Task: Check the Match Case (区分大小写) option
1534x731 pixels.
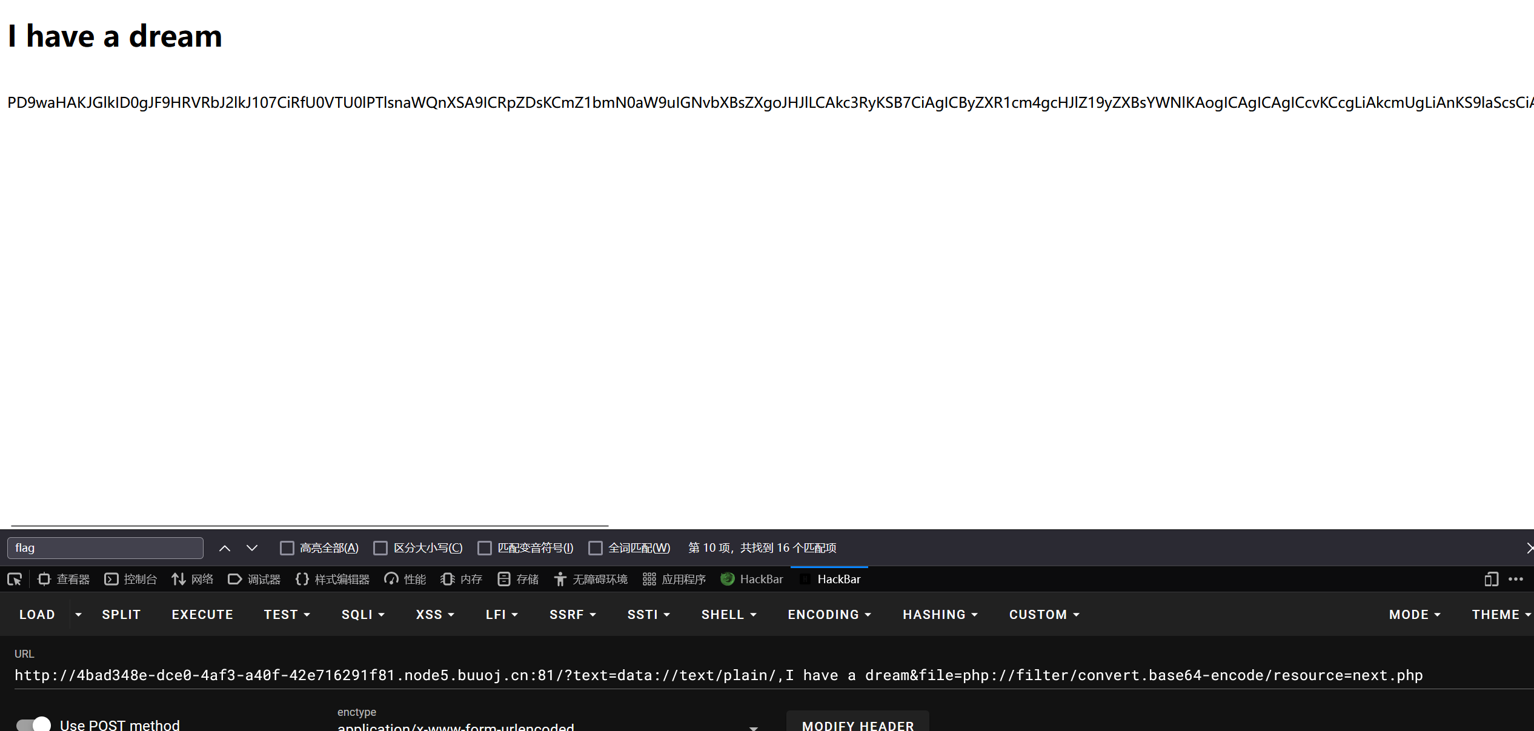Action: click(380, 548)
